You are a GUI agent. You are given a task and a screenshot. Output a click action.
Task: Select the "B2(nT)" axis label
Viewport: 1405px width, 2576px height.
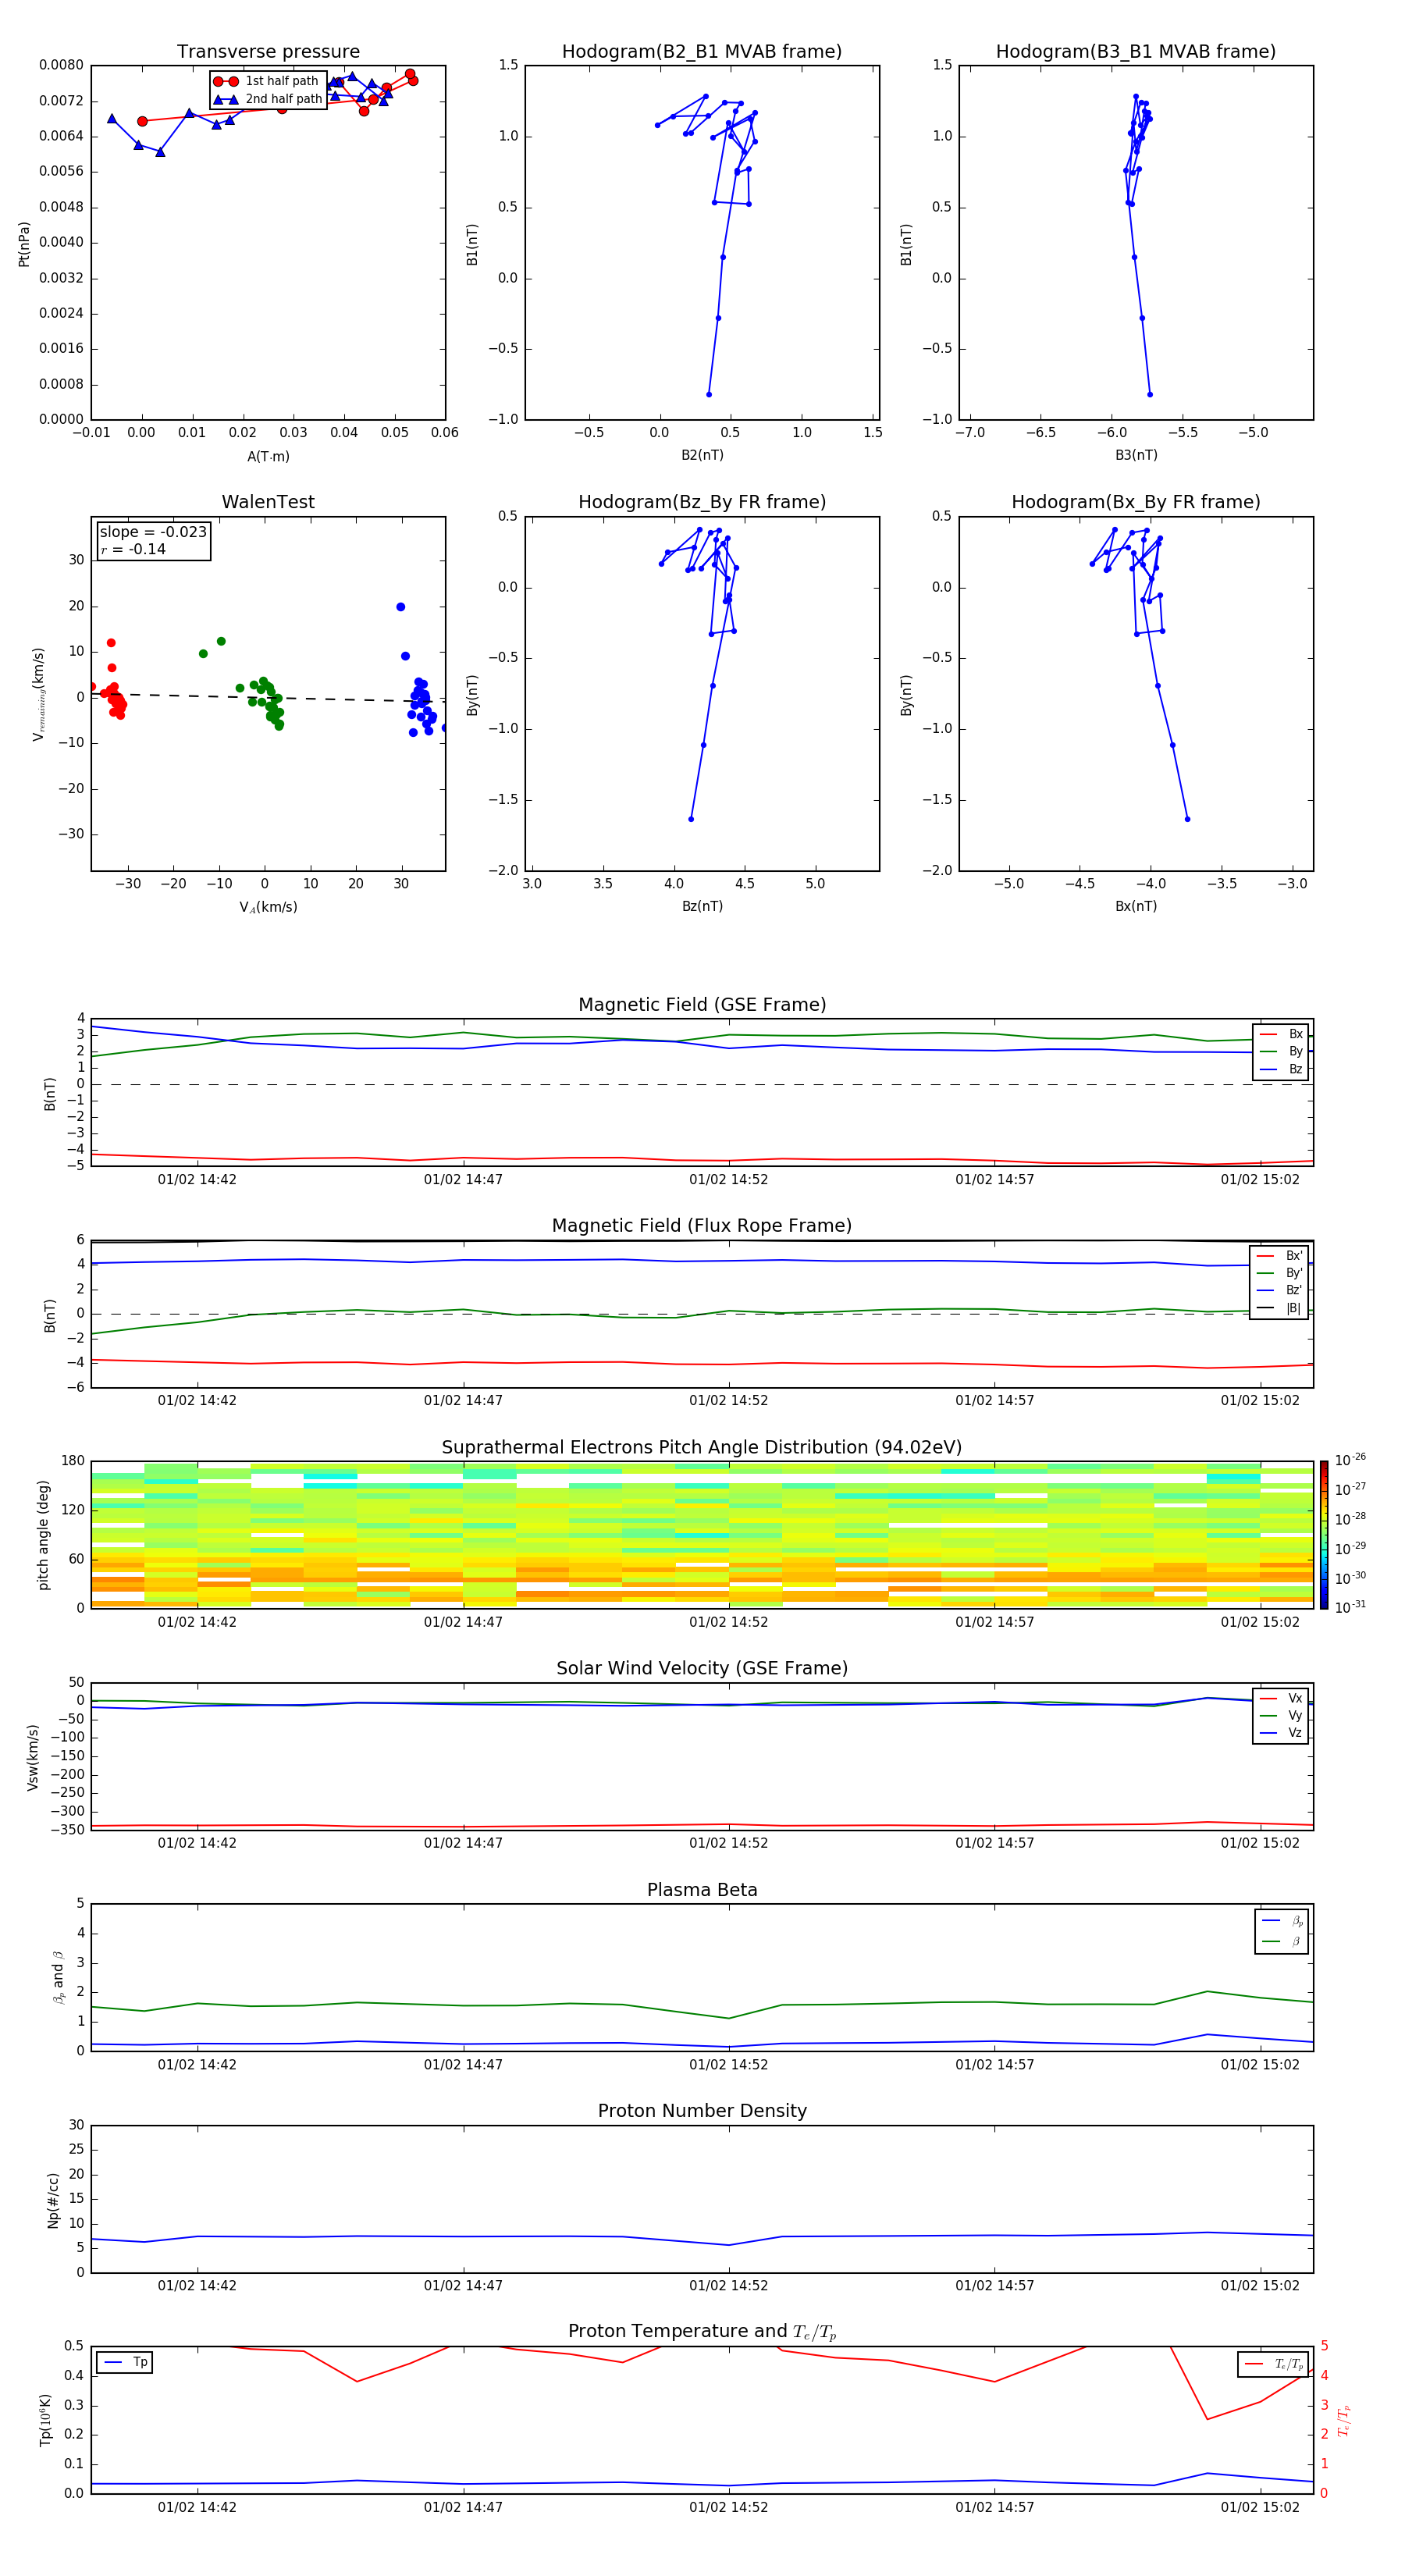point(702,455)
